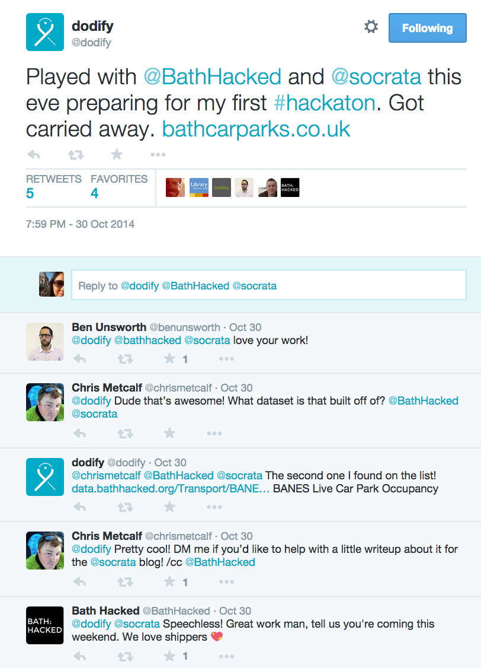
Task: Favorite Ben Unsworth's reply
Action: [x=169, y=359]
